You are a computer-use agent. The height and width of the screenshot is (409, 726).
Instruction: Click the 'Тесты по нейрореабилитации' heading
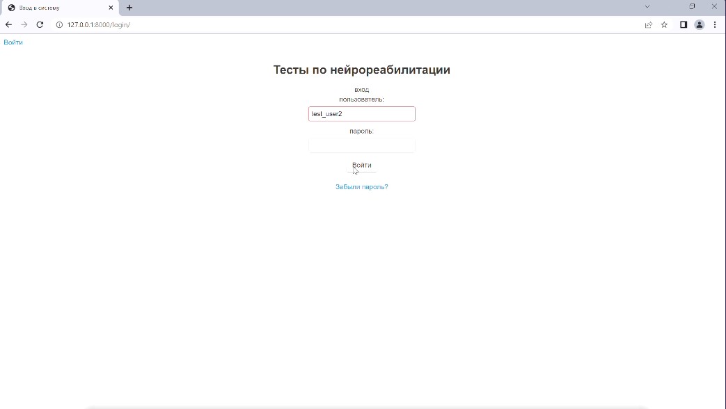point(362,70)
